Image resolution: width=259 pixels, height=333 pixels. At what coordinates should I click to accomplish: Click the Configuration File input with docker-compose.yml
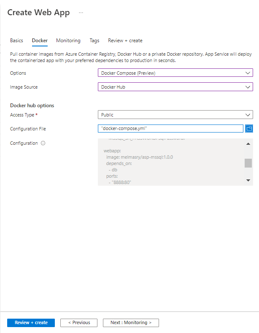click(x=170, y=128)
